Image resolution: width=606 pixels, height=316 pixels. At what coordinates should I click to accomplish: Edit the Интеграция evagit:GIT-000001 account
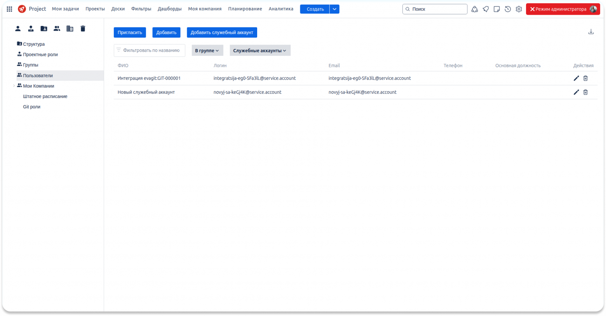576,78
